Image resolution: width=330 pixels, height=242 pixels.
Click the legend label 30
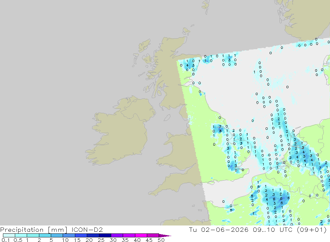113,240
